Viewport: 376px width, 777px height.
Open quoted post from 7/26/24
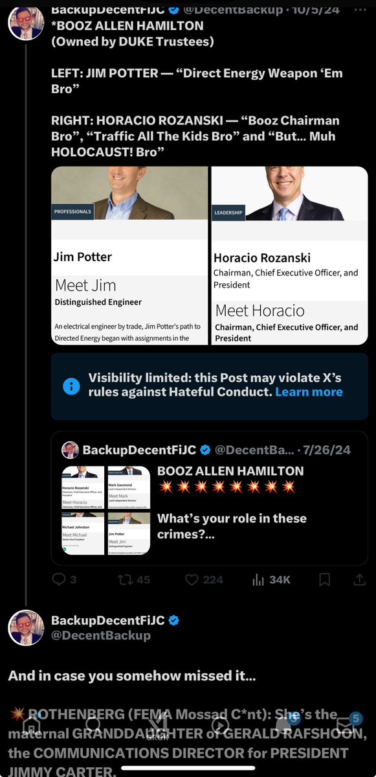tap(209, 498)
